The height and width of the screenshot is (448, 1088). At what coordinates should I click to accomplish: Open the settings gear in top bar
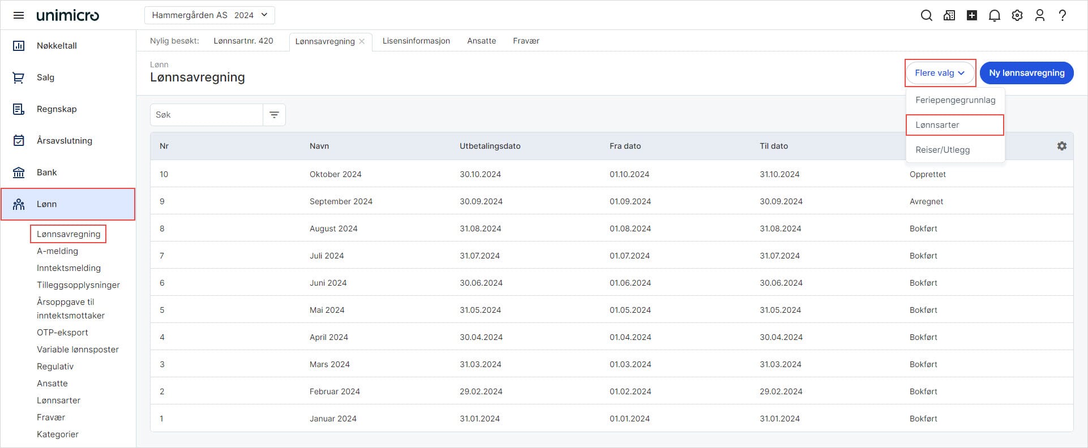point(1017,15)
